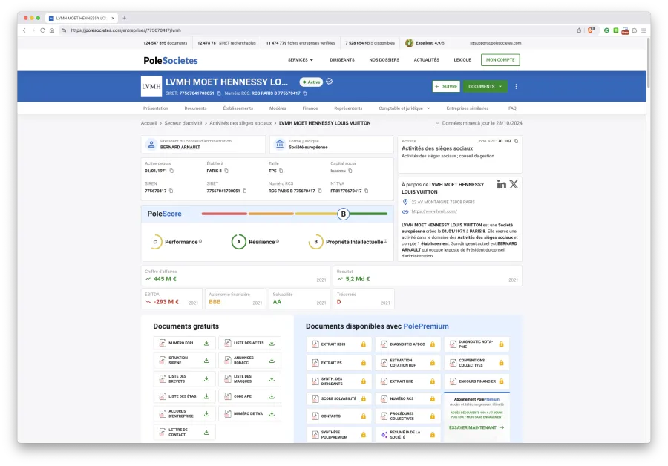668x466 pixels.
Task: Open the LinkedIn icon for LVMH
Action: (502, 184)
